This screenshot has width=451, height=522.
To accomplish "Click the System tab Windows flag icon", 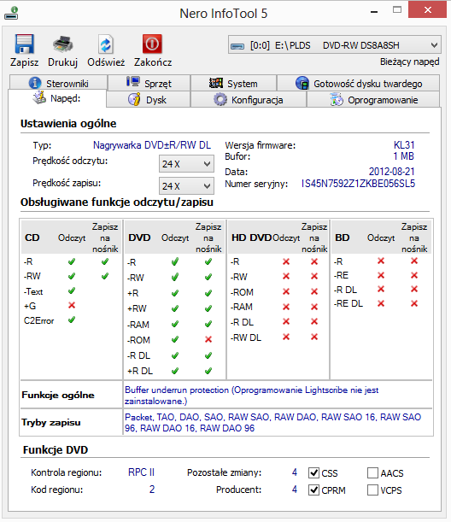I will click(216, 83).
